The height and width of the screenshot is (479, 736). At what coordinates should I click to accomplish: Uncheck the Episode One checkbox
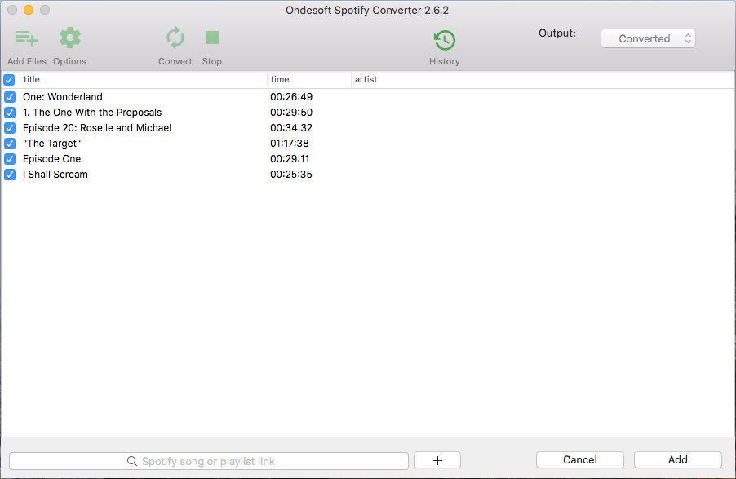[x=10, y=159]
